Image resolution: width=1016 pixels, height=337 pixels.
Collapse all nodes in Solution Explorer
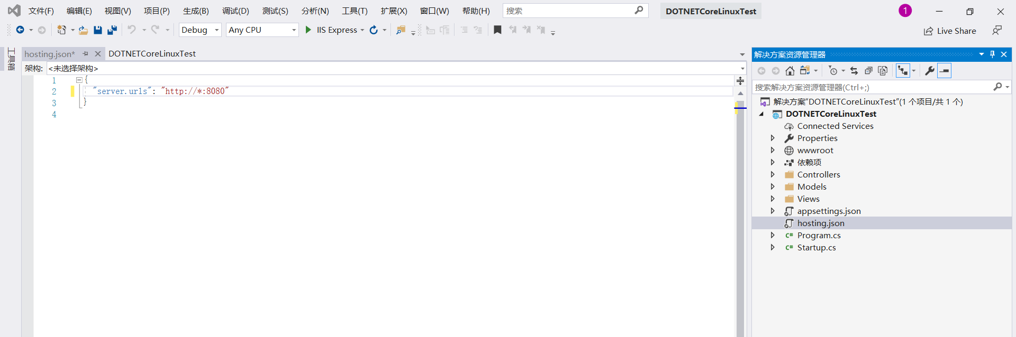click(868, 71)
